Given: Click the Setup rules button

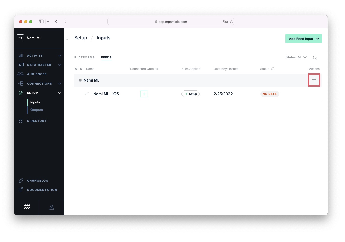Looking at the screenshot, I should (x=191, y=94).
